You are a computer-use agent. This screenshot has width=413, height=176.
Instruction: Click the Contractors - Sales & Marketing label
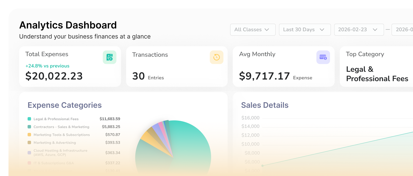[x=61, y=127]
